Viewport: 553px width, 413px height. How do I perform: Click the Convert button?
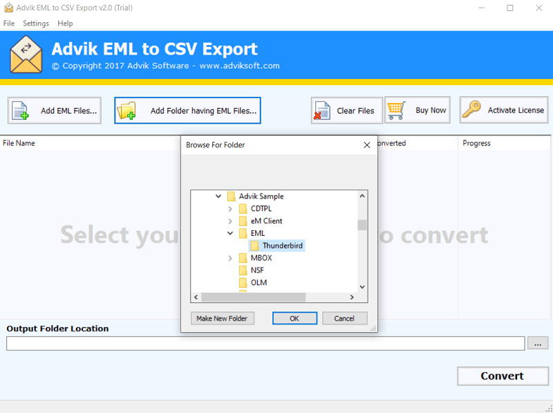pos(503,376)
